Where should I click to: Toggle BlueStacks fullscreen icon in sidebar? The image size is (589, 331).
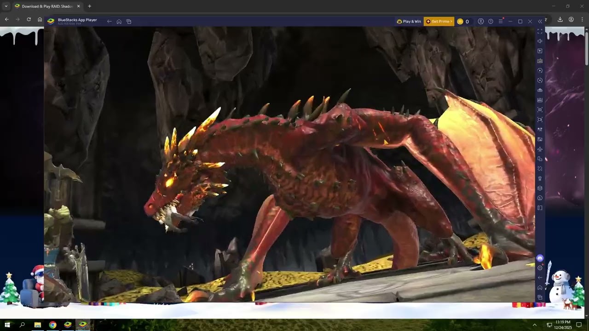point(540,31)
